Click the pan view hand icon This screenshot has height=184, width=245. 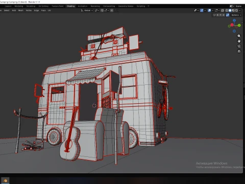[x=239, y=41]
